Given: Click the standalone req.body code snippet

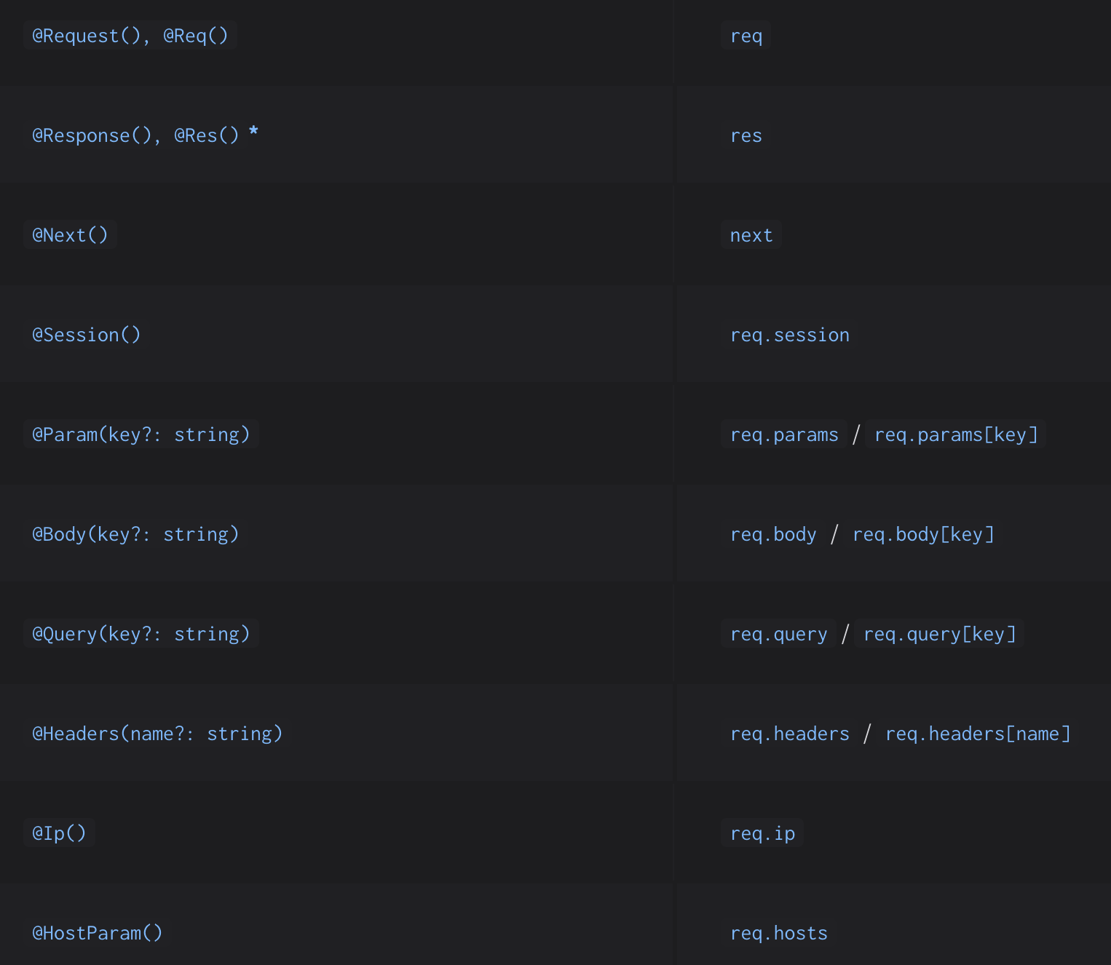Looking at the screenshot, I should 773,534.
